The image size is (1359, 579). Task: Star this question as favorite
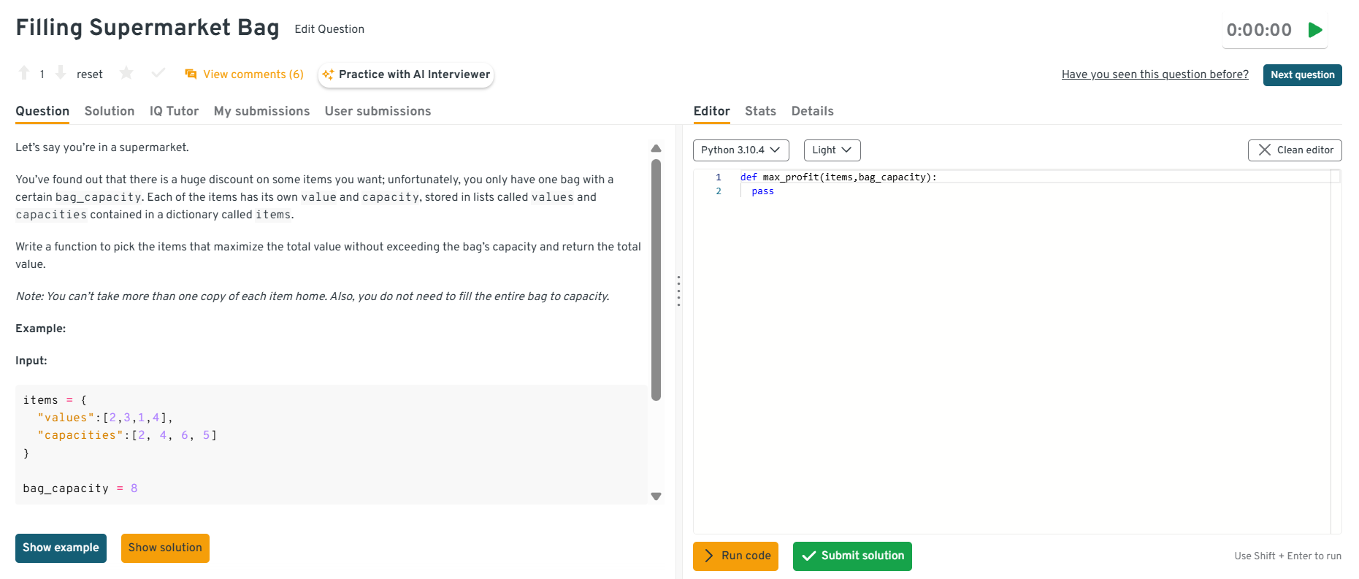tap(126, 73)
